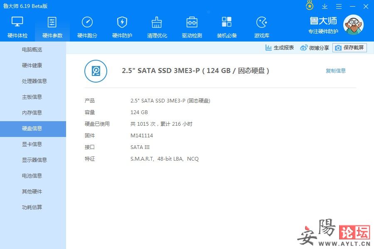This screenshot has height=249, width=374.
Task: Click 复制信息 copy info link
Action: coord(336,71)
